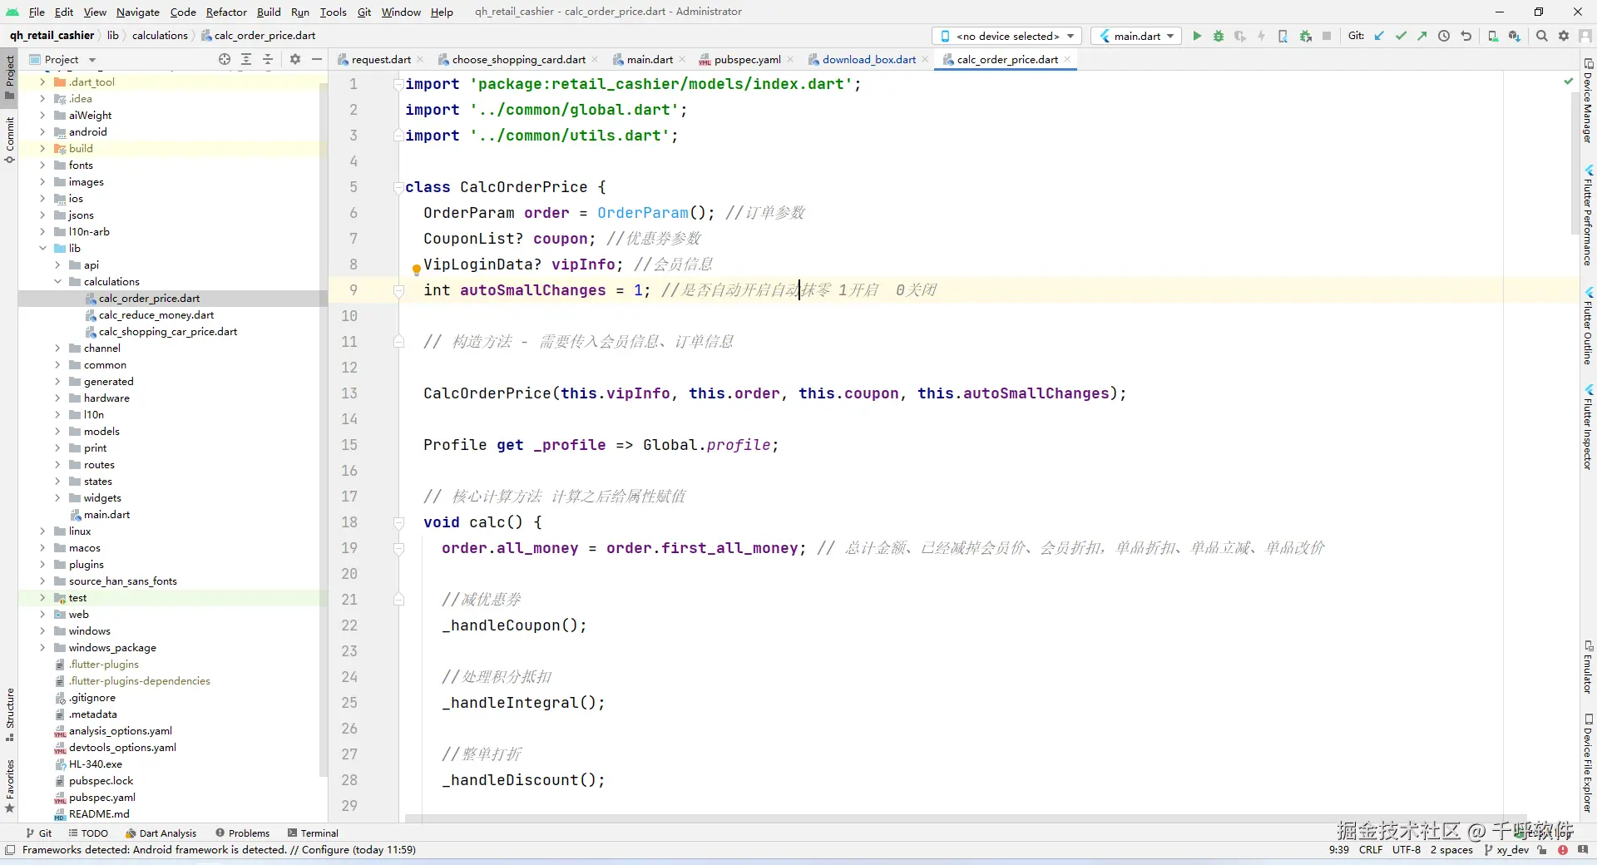Collapse all in the Project panel
The image size is (1597, 865).
pyautogui.click(x=268, y=59)
